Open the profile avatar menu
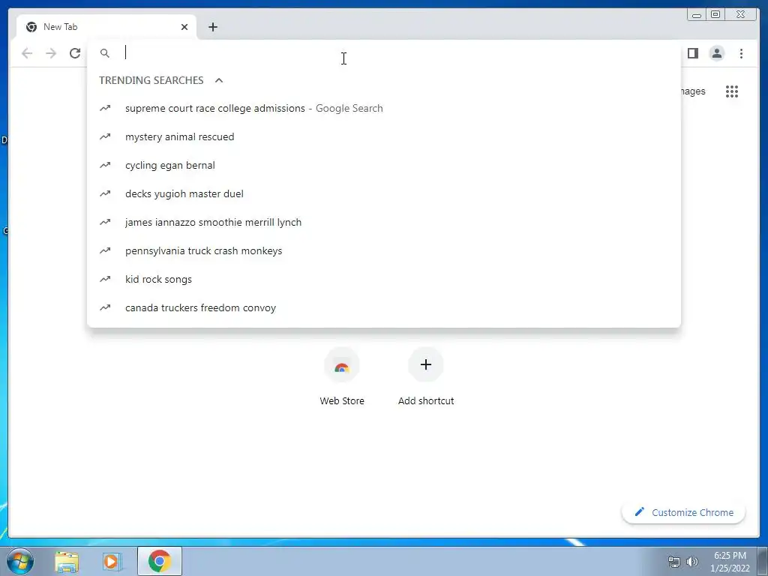The width and height of the screenshot is (768, 576). tap(716, 53)
